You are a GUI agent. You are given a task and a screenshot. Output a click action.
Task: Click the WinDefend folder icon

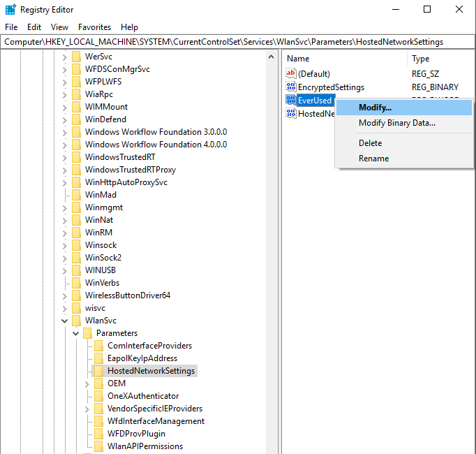[x=77, y=119]
